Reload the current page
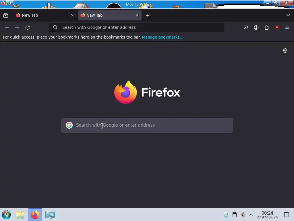 28,27
